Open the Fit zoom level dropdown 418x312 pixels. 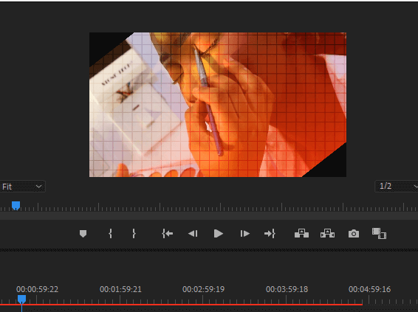tap(22, 187)
